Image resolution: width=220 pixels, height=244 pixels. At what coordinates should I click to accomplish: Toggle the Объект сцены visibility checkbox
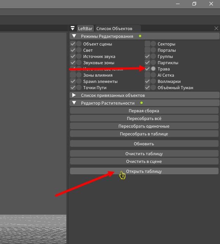(73, 44)
